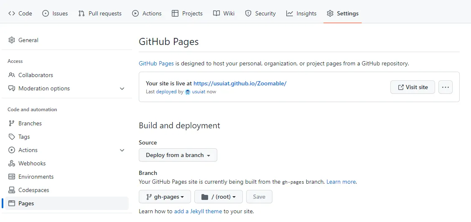
Task: Expand the Actions sidebar section chevron
Action: 122,150
